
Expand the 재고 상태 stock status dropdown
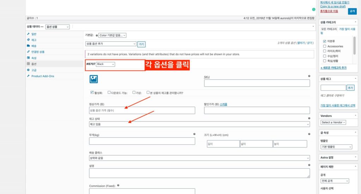coord(199,124)
